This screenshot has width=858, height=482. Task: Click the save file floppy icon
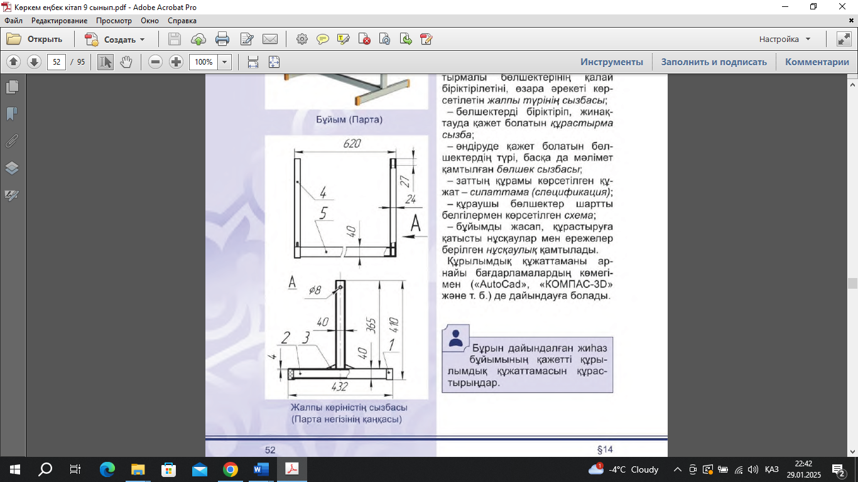pos(175,39)
